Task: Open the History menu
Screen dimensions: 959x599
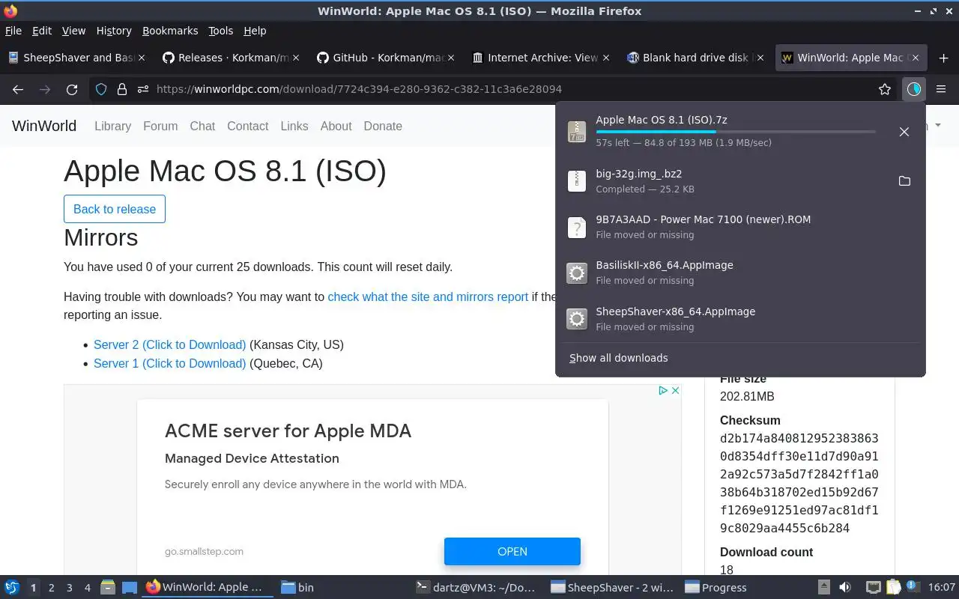Action: click(x=114, y=31)
